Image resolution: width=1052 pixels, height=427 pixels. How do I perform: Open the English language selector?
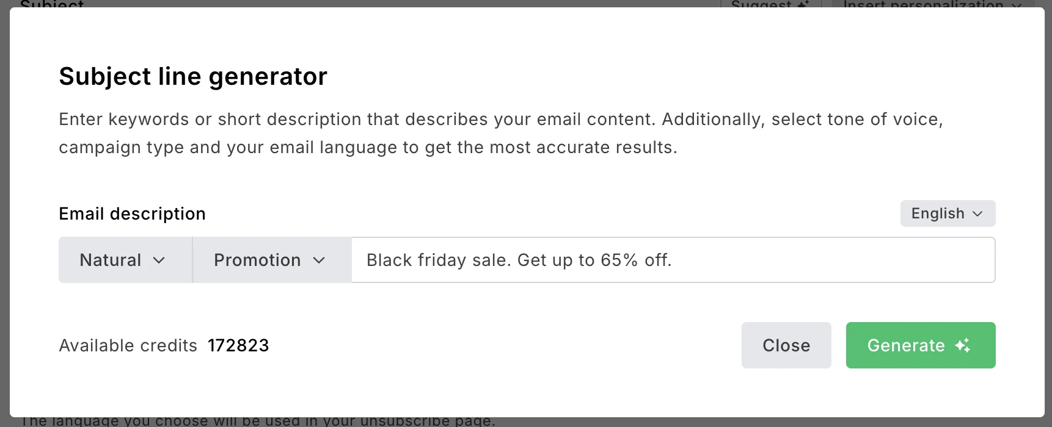pyautogui.click(x=947, y=213)
